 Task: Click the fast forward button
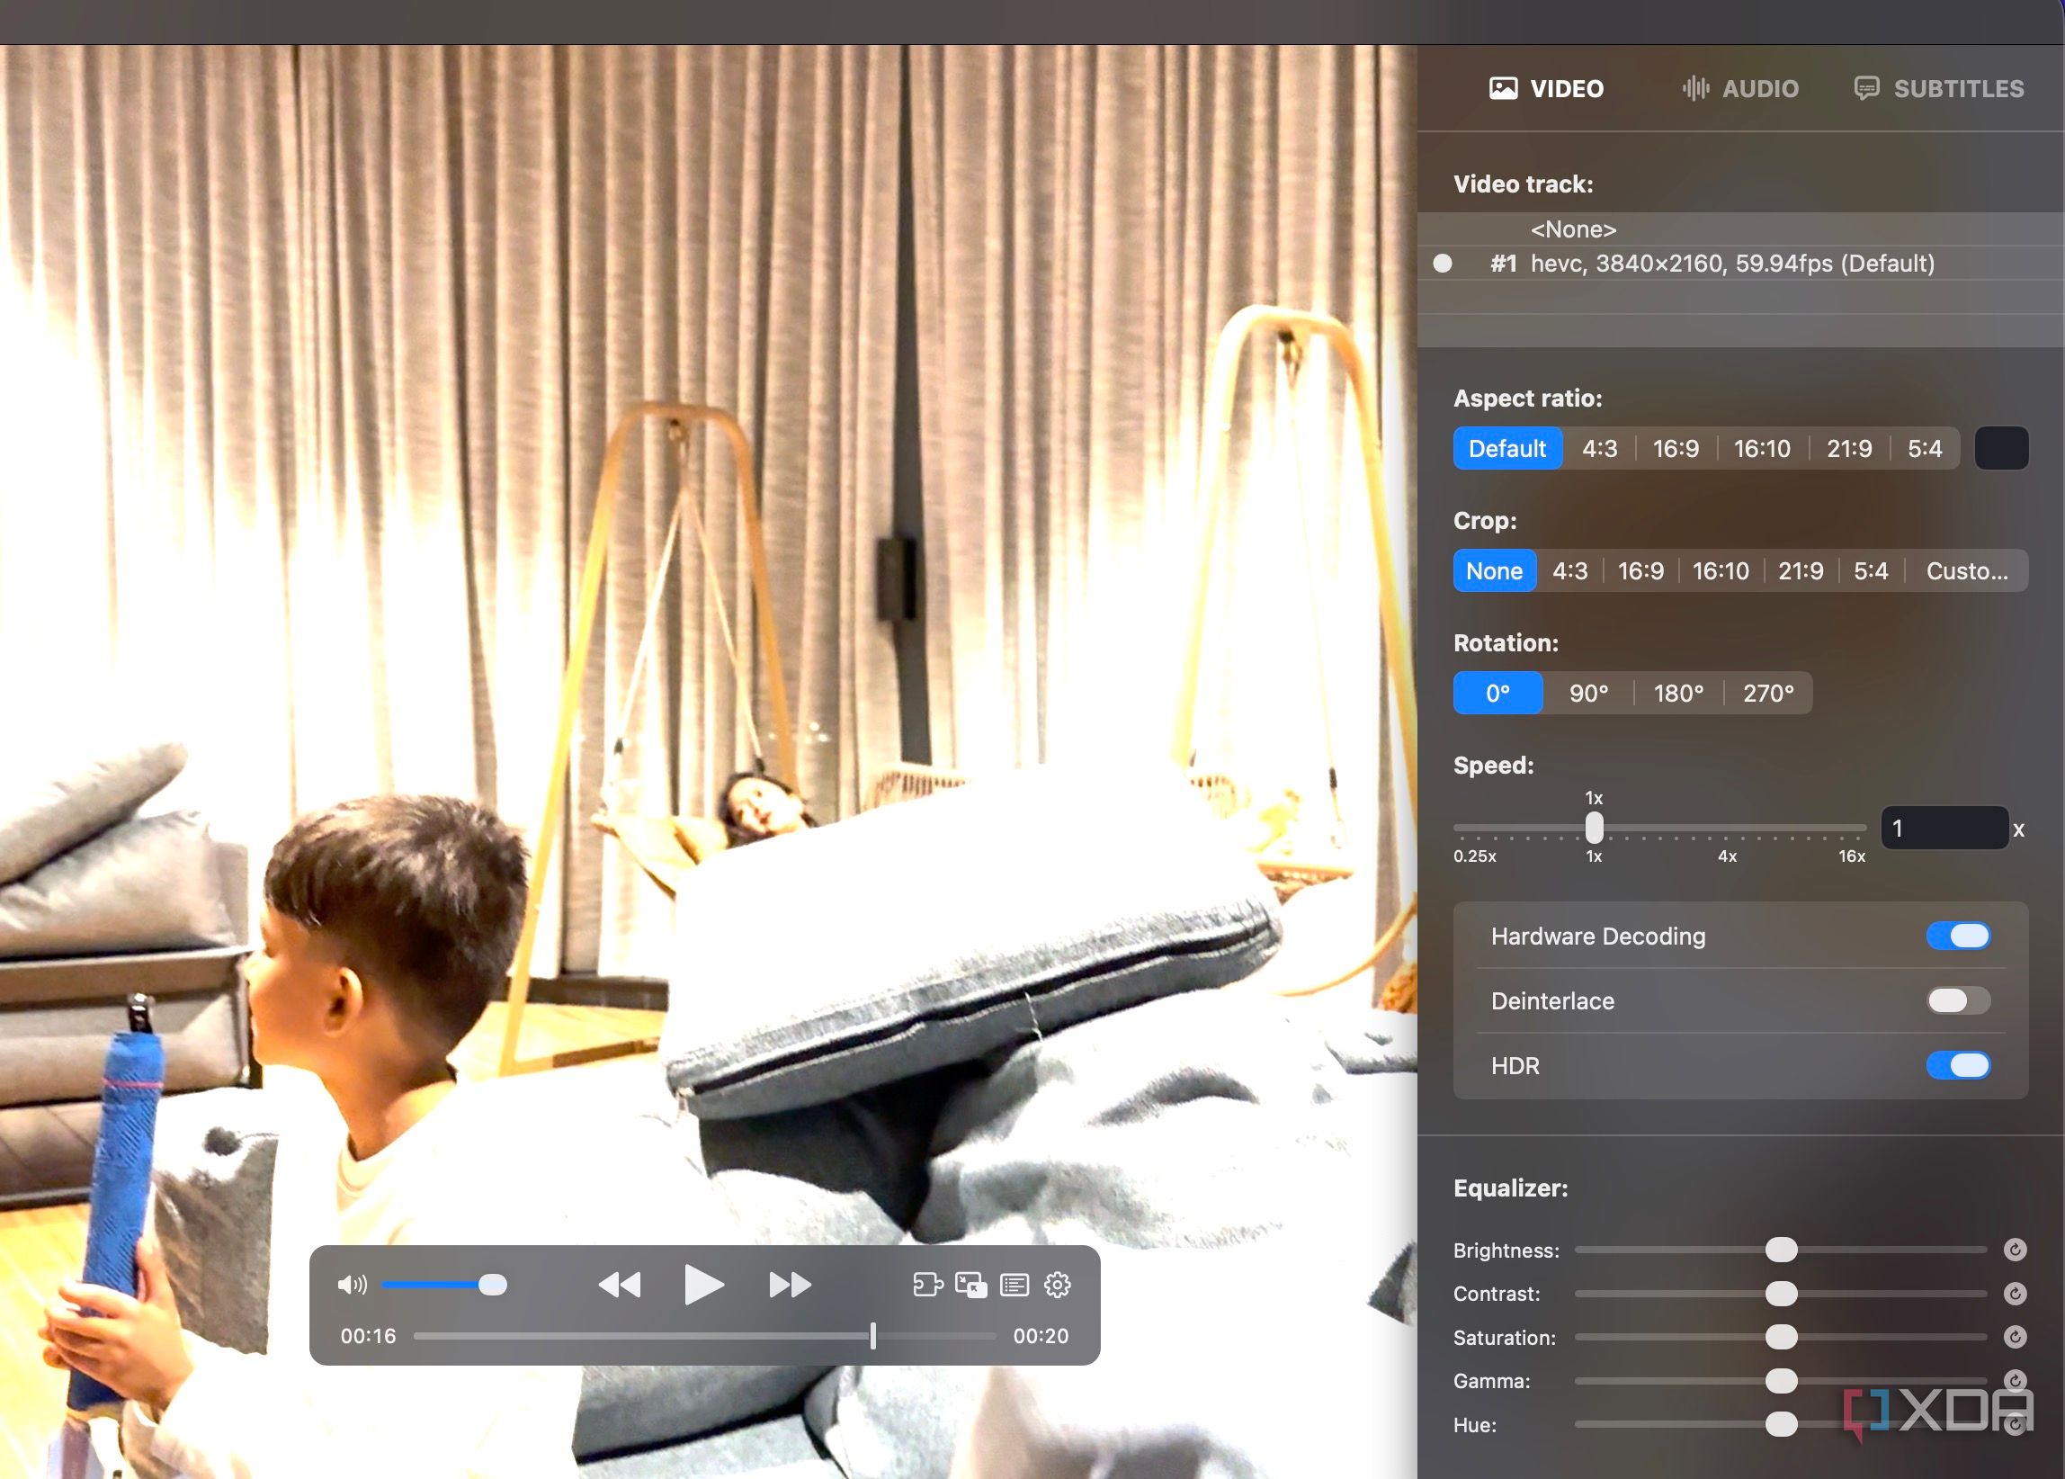coord(790,1285)
